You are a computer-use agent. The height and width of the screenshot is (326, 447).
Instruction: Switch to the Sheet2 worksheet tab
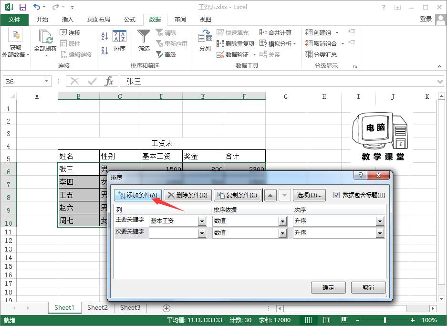coord(97,308)
